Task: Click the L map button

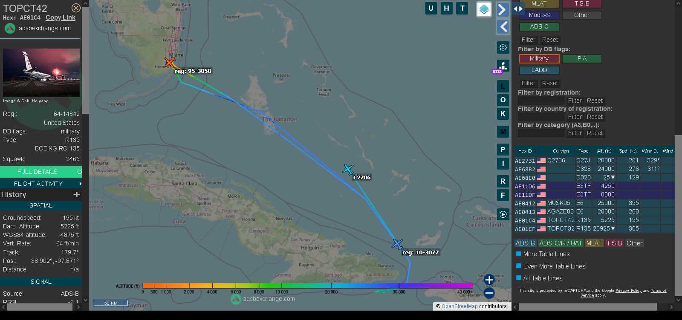Action: [x=503, y=86]
